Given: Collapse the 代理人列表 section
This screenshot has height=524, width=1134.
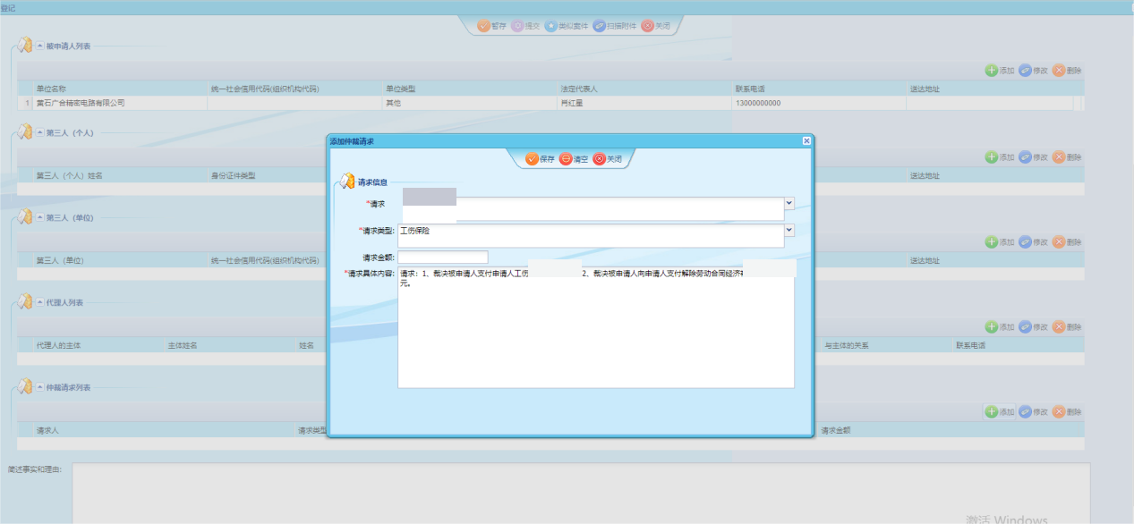Looking at the screenshot, I should click(x=39, y=303).
